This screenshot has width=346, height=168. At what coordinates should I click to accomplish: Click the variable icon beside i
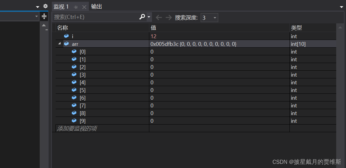tap(66, 36)
